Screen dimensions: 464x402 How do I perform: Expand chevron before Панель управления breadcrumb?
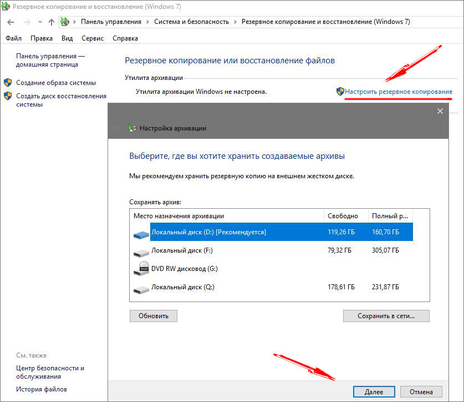click(x=74, y=22)
